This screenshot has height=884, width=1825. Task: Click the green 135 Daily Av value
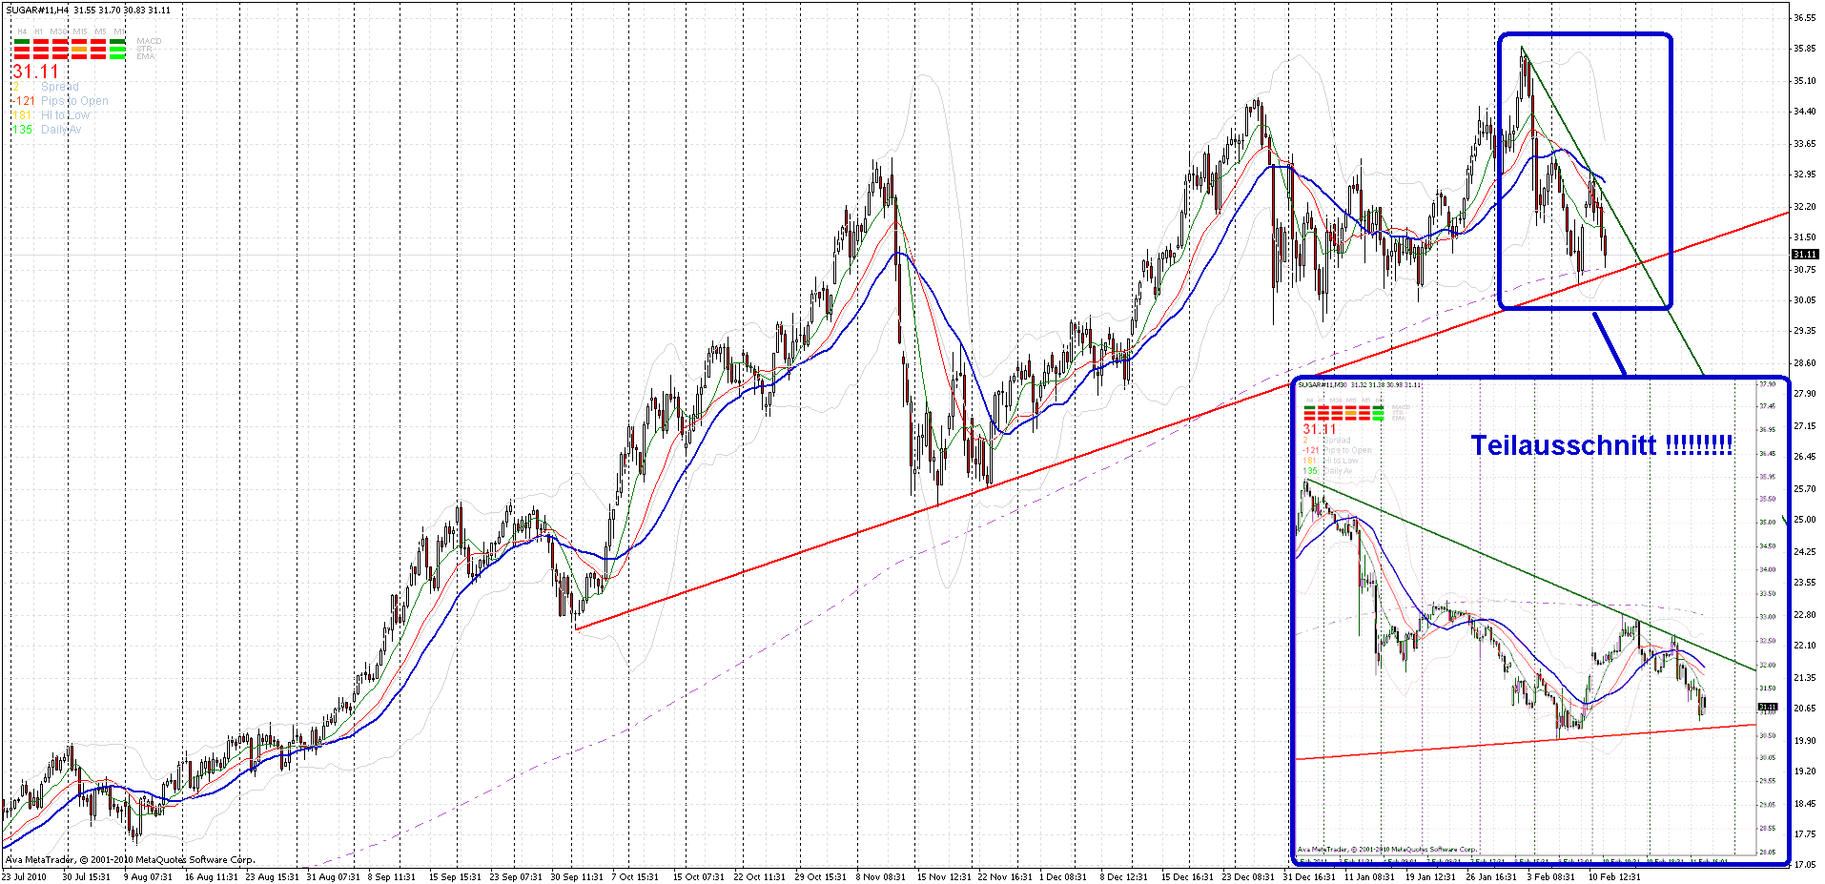click(x=22, y=130)
